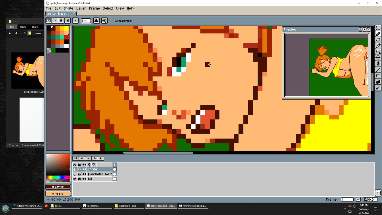Hide the BG layer using eye icon

tap(75, 179)
